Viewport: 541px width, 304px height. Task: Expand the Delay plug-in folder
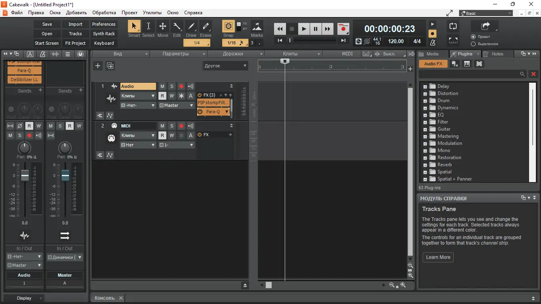pyautogui.click(x=425, y=86)
